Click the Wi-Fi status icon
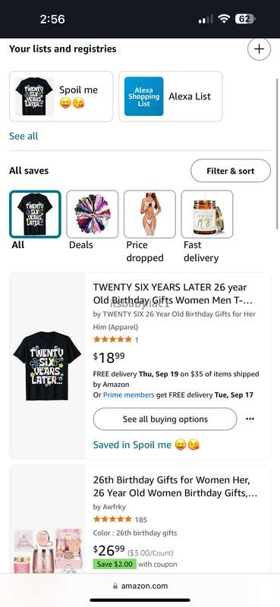 (x=224, y=19)
